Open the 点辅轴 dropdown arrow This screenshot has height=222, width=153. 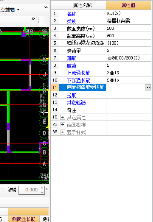18,10
